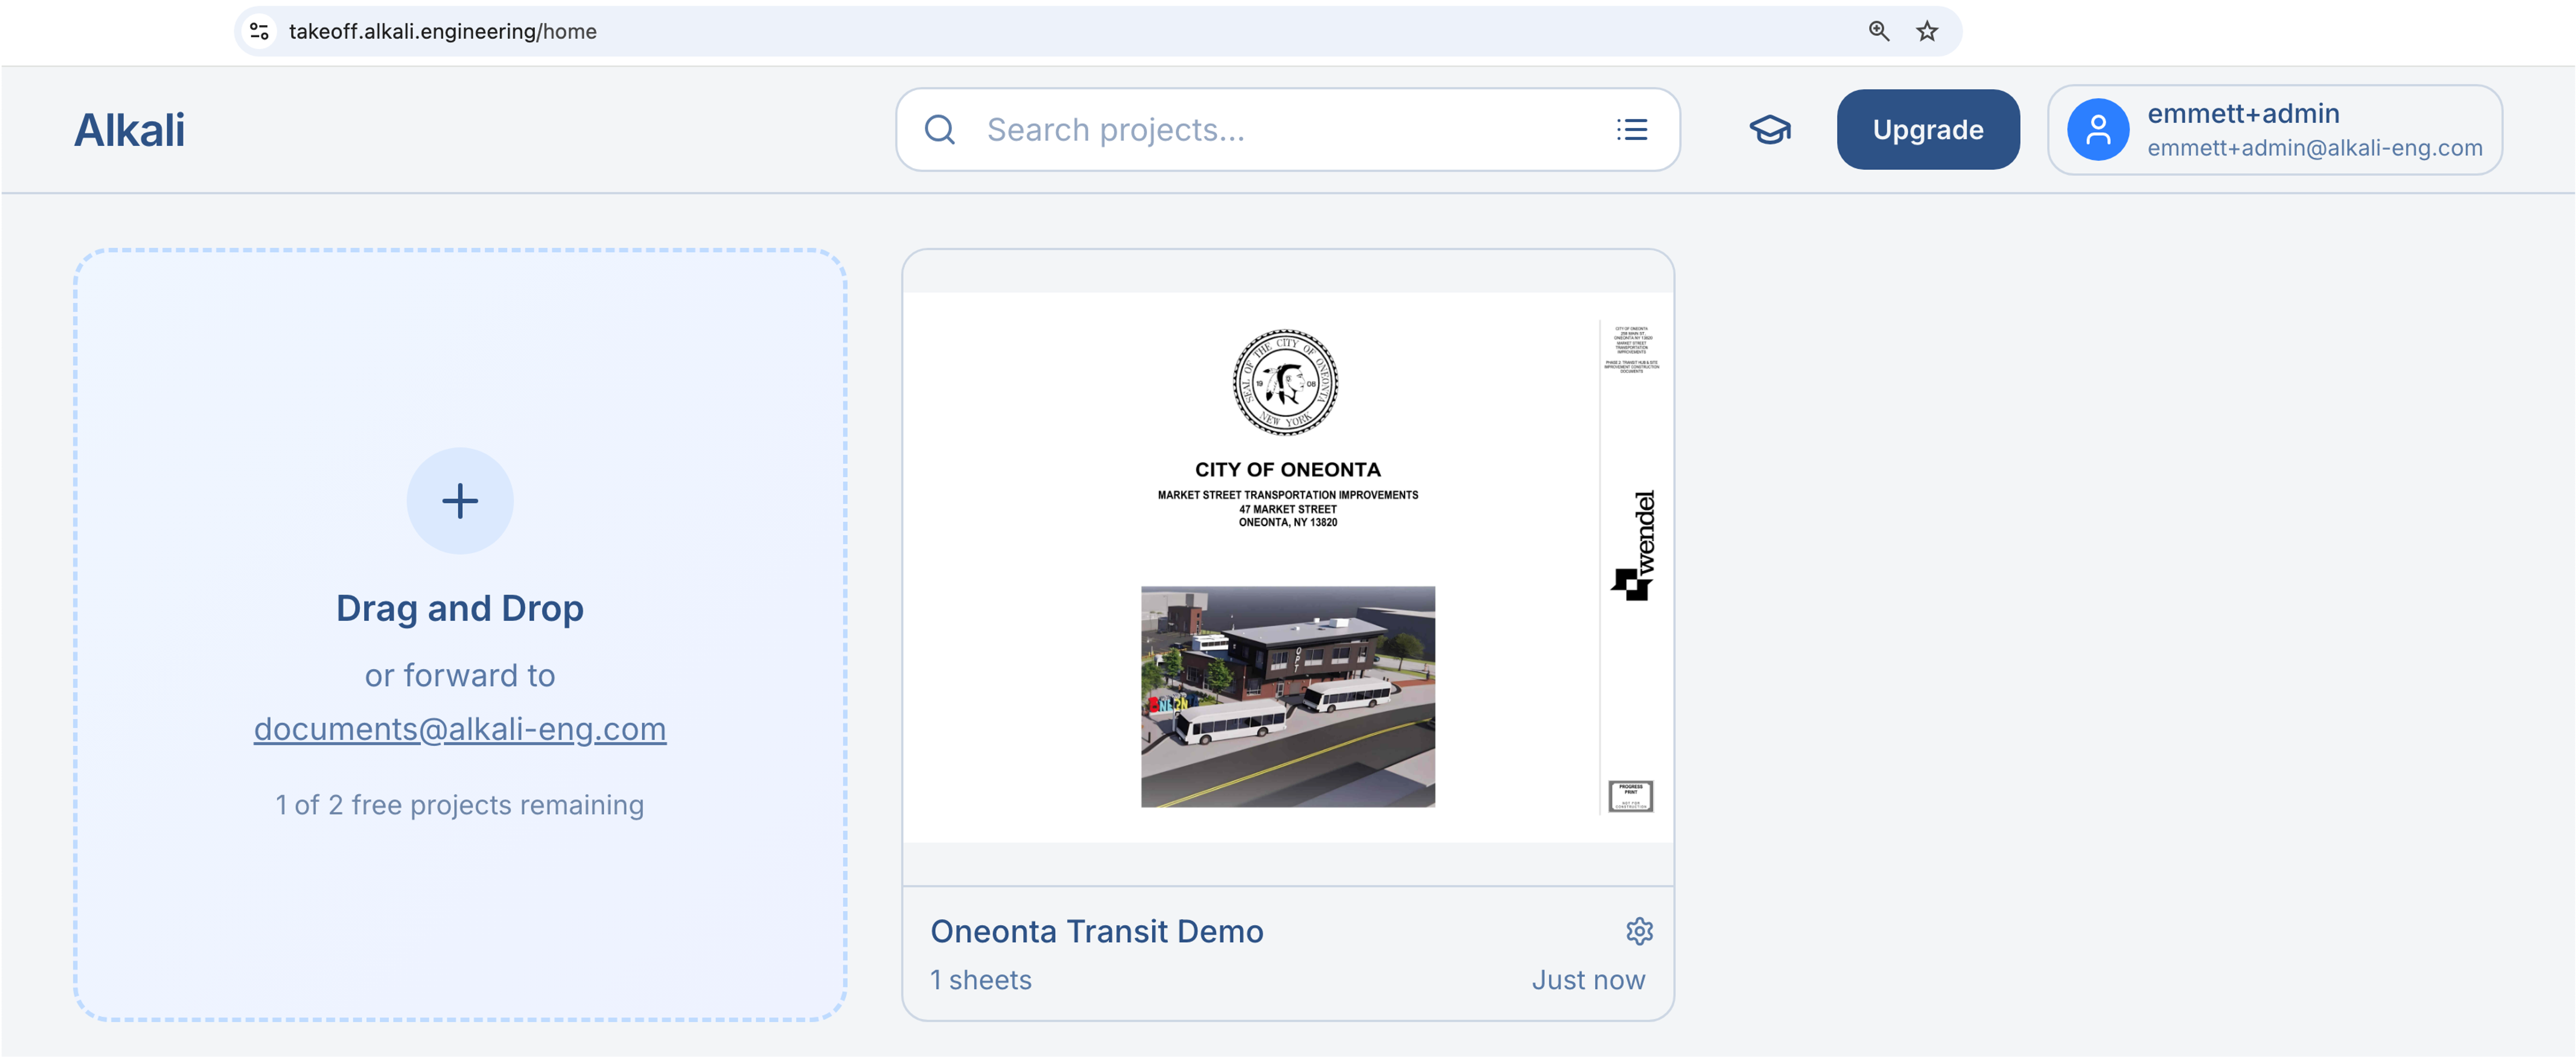Open site permissions icon in address bar
This screenshot has width=2576, height=1057.
click(259, 31)
